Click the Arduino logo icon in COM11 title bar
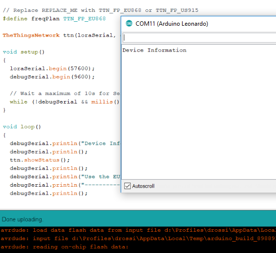 pos(129,23)
